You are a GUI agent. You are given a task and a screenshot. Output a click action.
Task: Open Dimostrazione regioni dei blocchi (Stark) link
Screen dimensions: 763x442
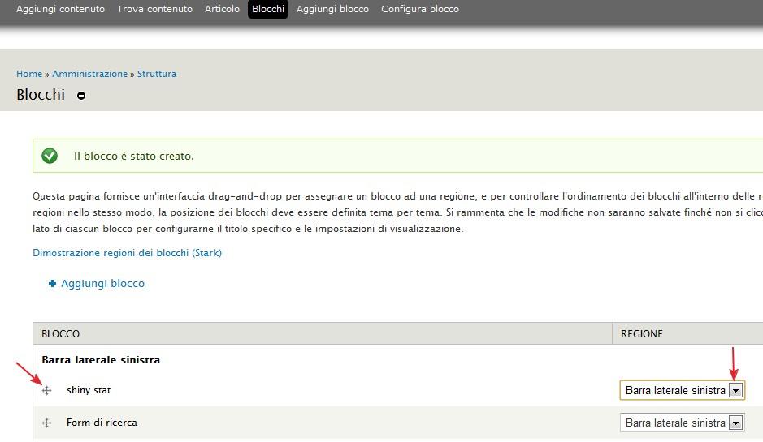point(127,253)
